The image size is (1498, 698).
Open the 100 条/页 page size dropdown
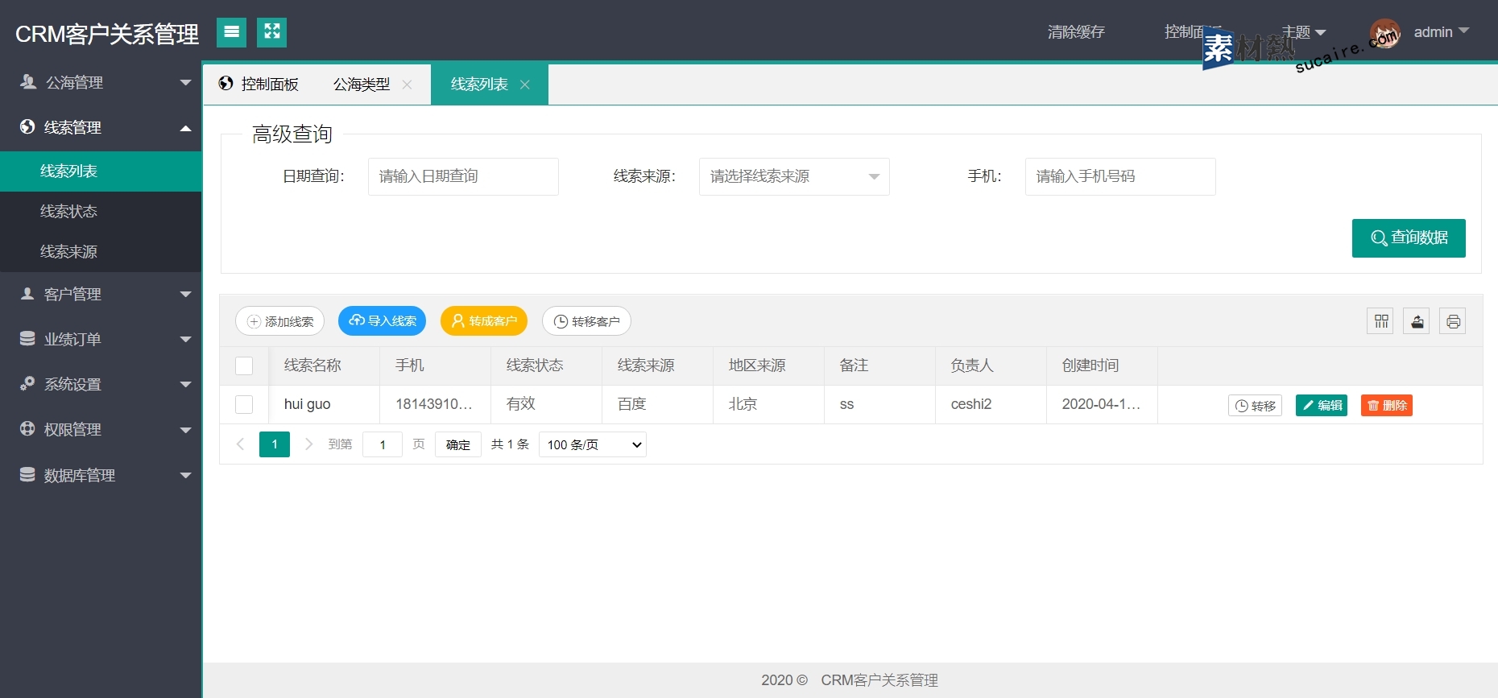(x=593, y=444)
